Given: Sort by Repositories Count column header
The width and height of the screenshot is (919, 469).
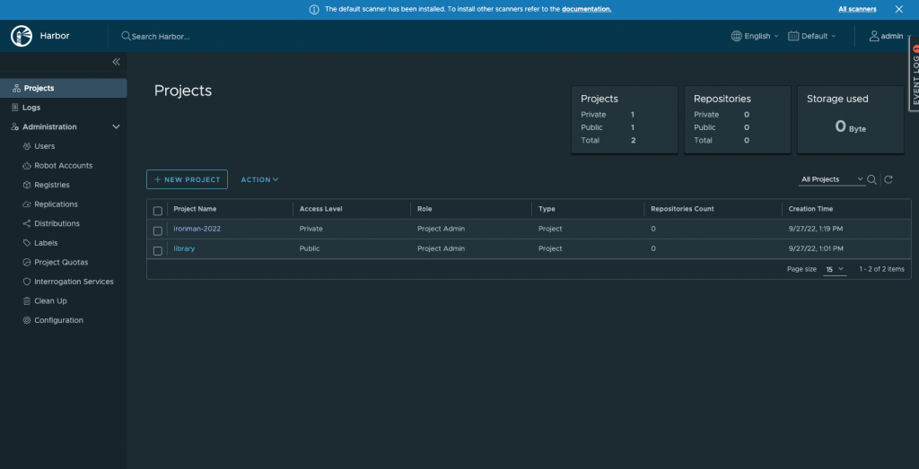Looking at the screenshot, I should point(682,209).
